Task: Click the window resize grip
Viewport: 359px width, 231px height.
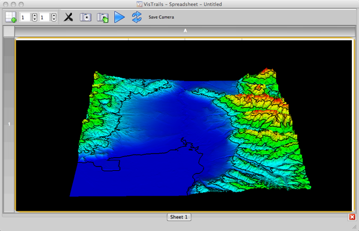Action: pyautogui.click(x=355, y=227)
